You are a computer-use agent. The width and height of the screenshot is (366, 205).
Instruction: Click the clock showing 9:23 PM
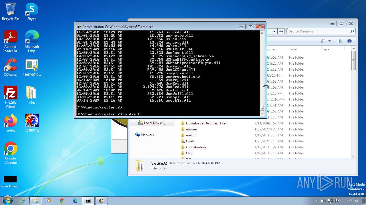click(351, 201)
